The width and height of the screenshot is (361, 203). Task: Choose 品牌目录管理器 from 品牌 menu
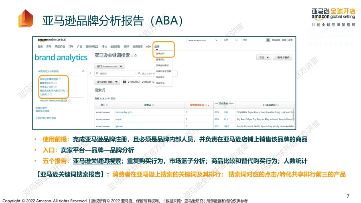(163, 71)
